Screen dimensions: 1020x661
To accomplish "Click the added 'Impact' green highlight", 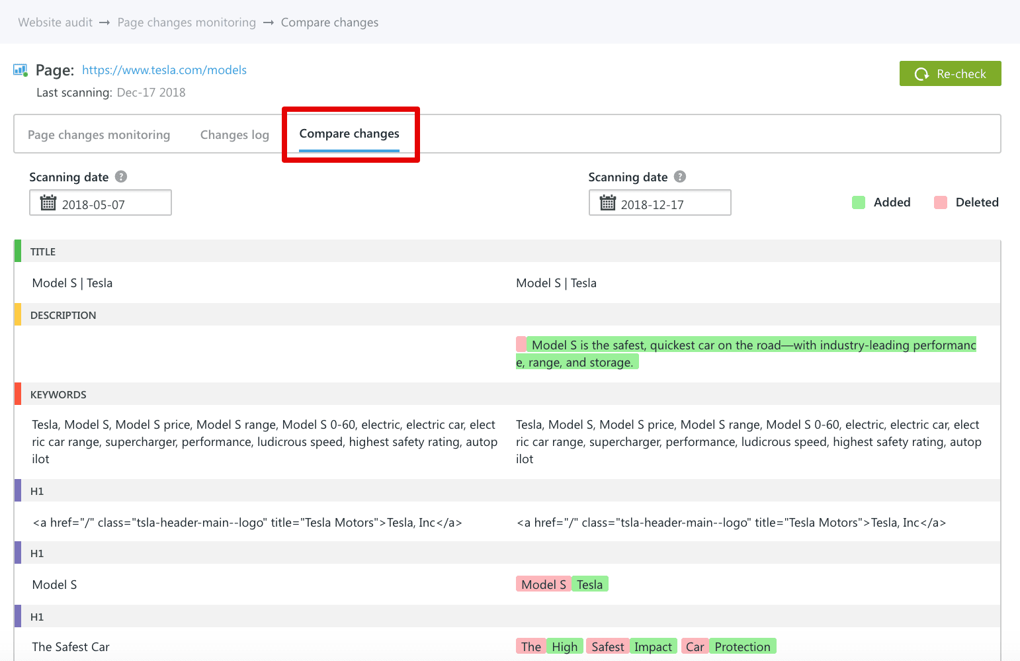I will point(654,646).
